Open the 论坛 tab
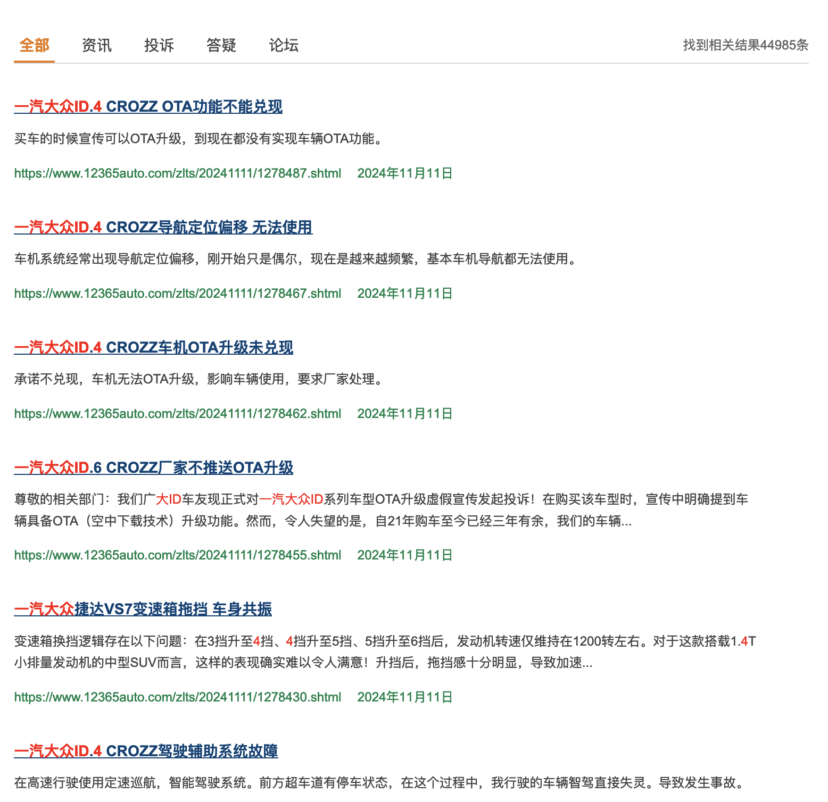The height and width of the screenshot is (802, 828). (283, 45)
